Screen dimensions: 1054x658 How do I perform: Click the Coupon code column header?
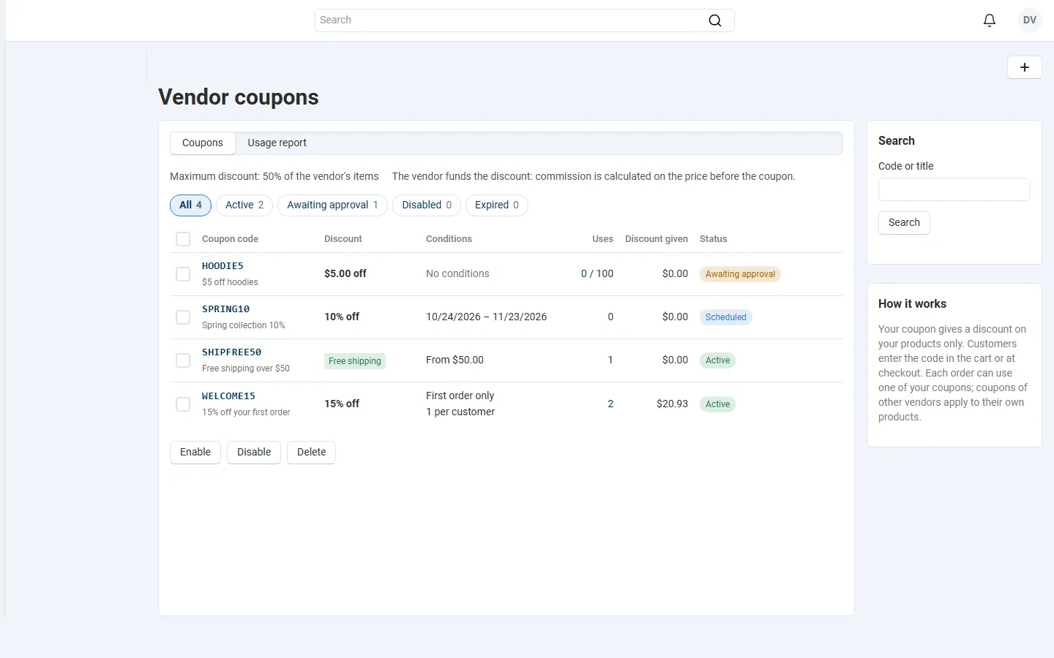[x=231, y=239]
